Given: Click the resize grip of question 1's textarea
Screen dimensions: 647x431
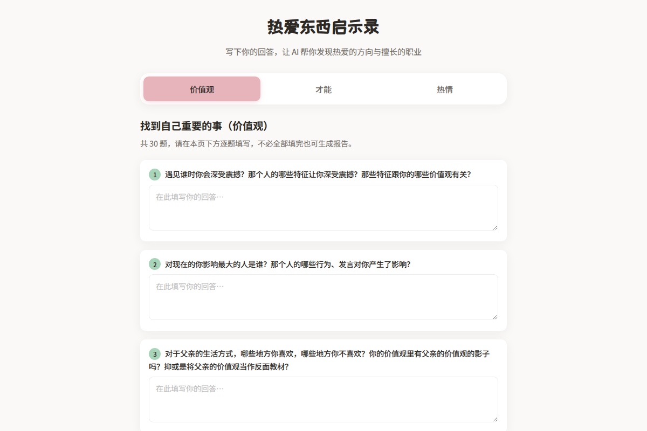Looking at the screenshot, I should point(495,228).
